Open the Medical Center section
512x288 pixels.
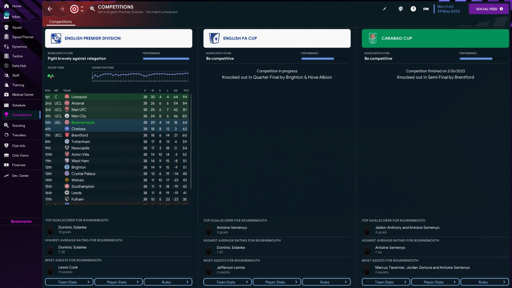click(x=23, y=95)
